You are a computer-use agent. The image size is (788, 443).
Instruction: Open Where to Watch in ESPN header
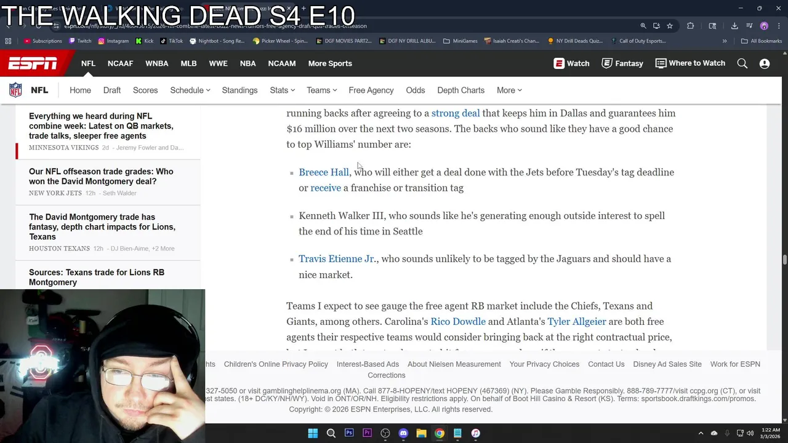(x=690, y=63)
